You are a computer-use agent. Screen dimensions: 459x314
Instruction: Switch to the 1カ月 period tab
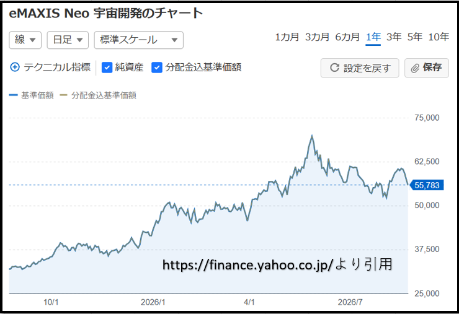[x=287, y=37]
